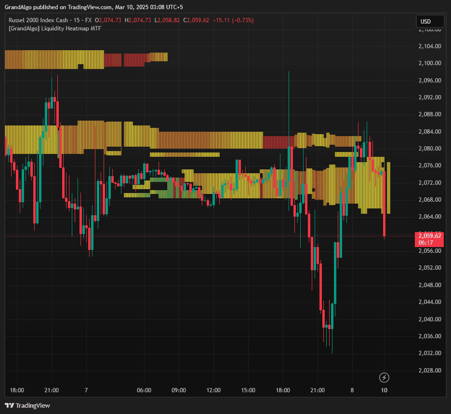
Task: Click the open value O2,074.73
Action: pos(109,20)
